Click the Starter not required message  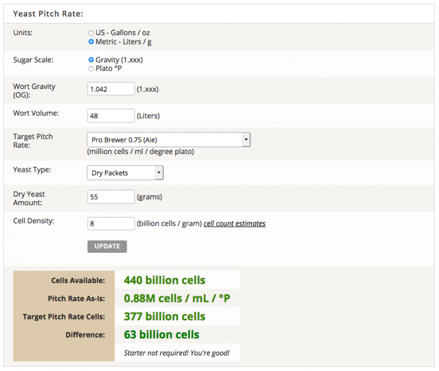[x=177, y=353]
